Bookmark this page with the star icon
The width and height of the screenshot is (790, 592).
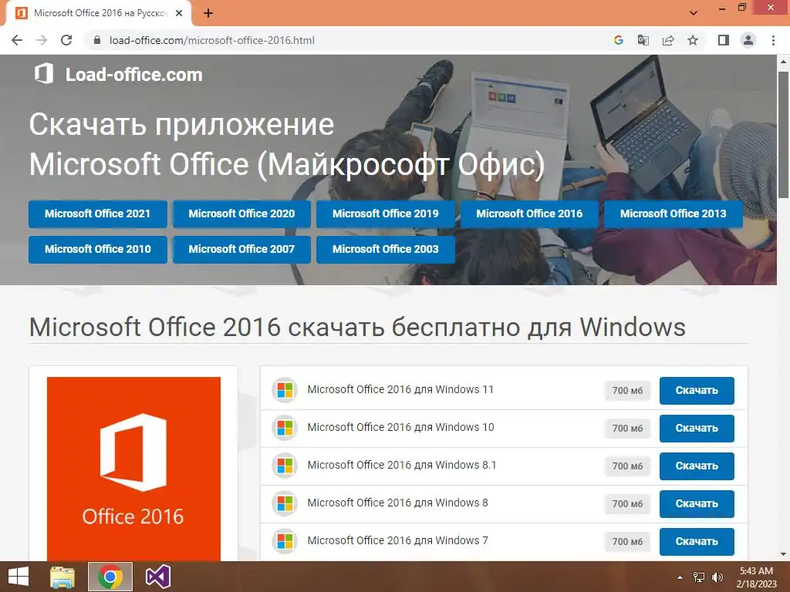point(693,40)
